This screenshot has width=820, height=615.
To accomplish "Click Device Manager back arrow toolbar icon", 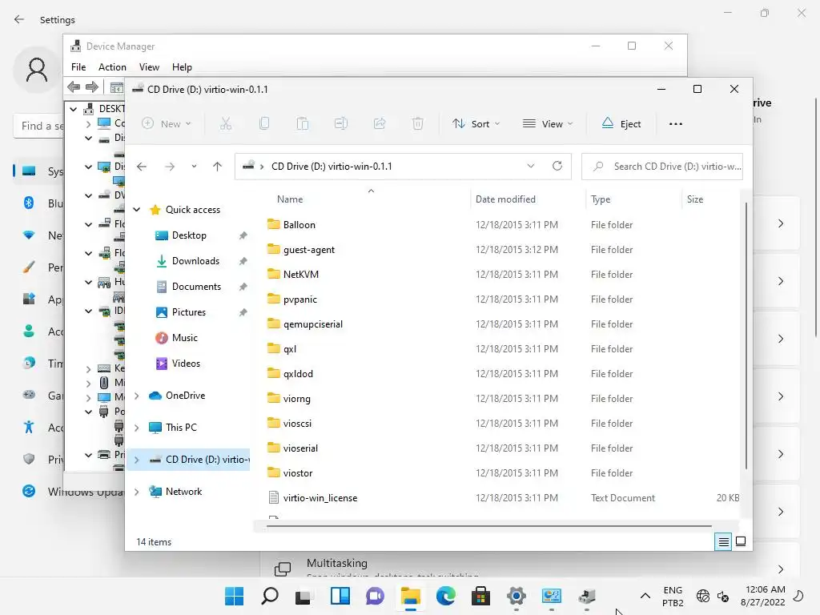I will (74, 86).
